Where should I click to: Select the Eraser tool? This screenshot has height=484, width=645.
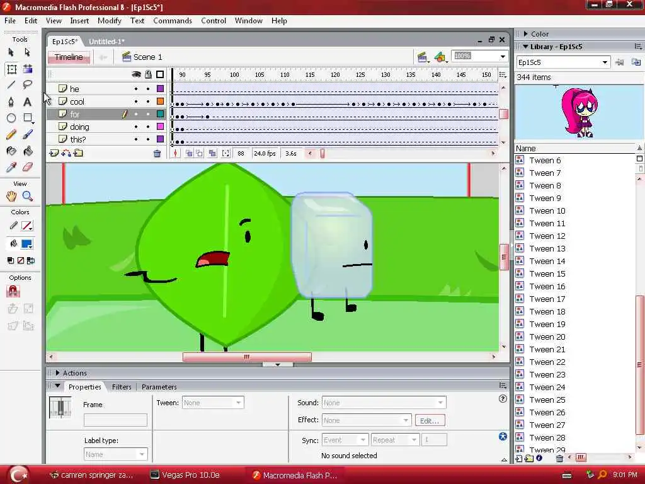pos(28,167)
